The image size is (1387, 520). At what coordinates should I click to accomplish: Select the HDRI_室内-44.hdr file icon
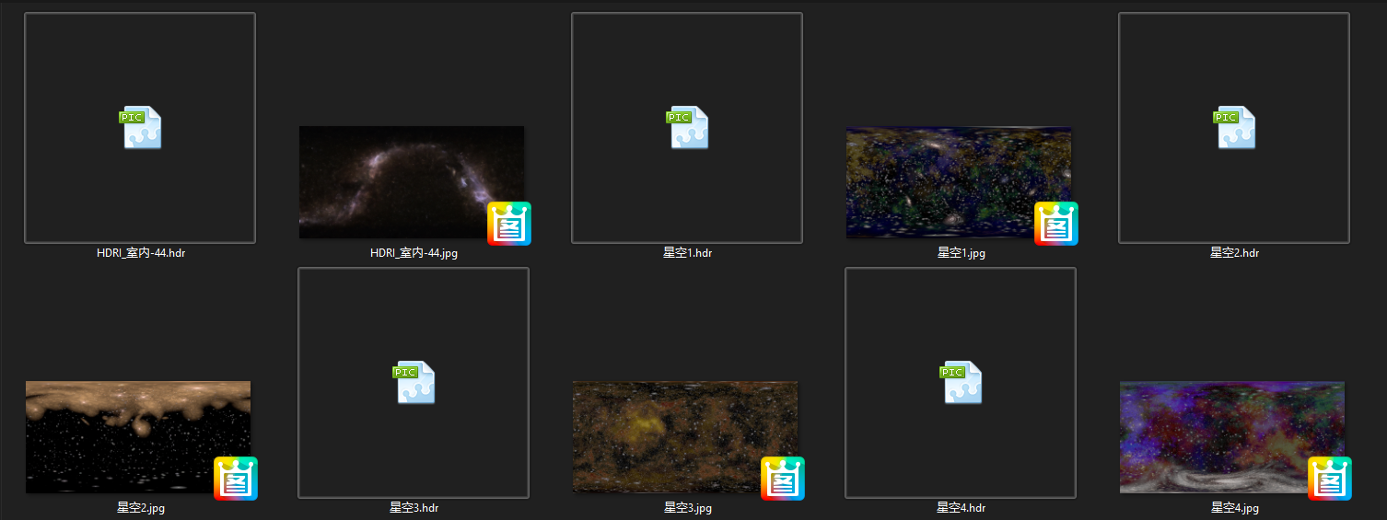[140, 127]
